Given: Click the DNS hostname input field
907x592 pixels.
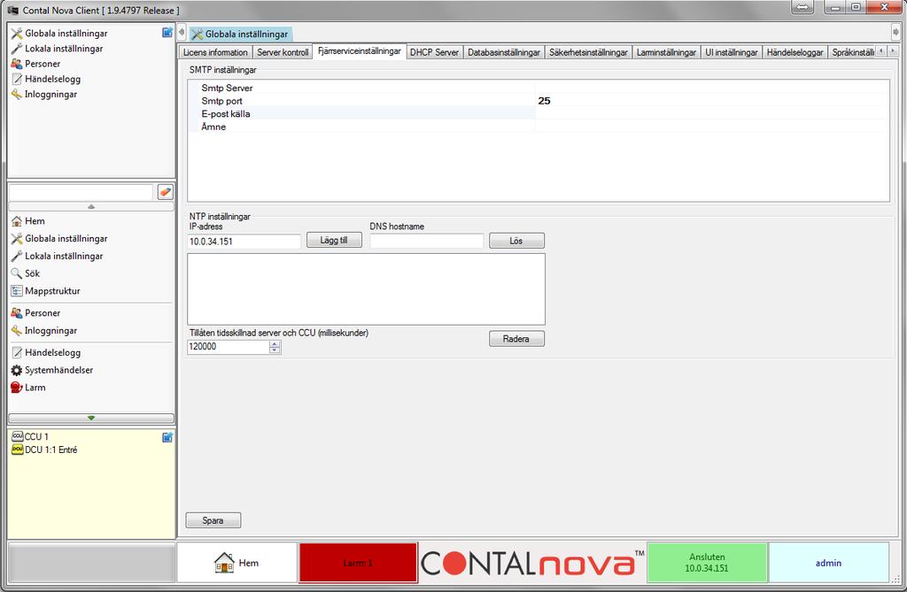Looking at the screenshot, I should tap(426, 241).
